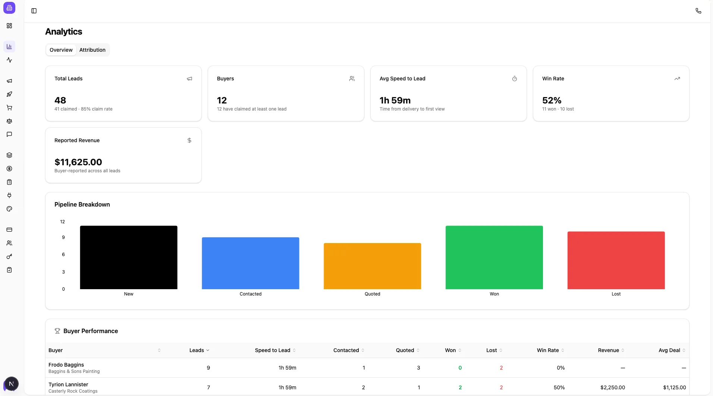Select the scales balance icon in sidebar

9,121
